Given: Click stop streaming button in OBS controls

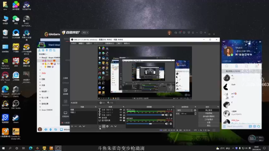Looking at the screenshot, I should [x=208, y=110].
